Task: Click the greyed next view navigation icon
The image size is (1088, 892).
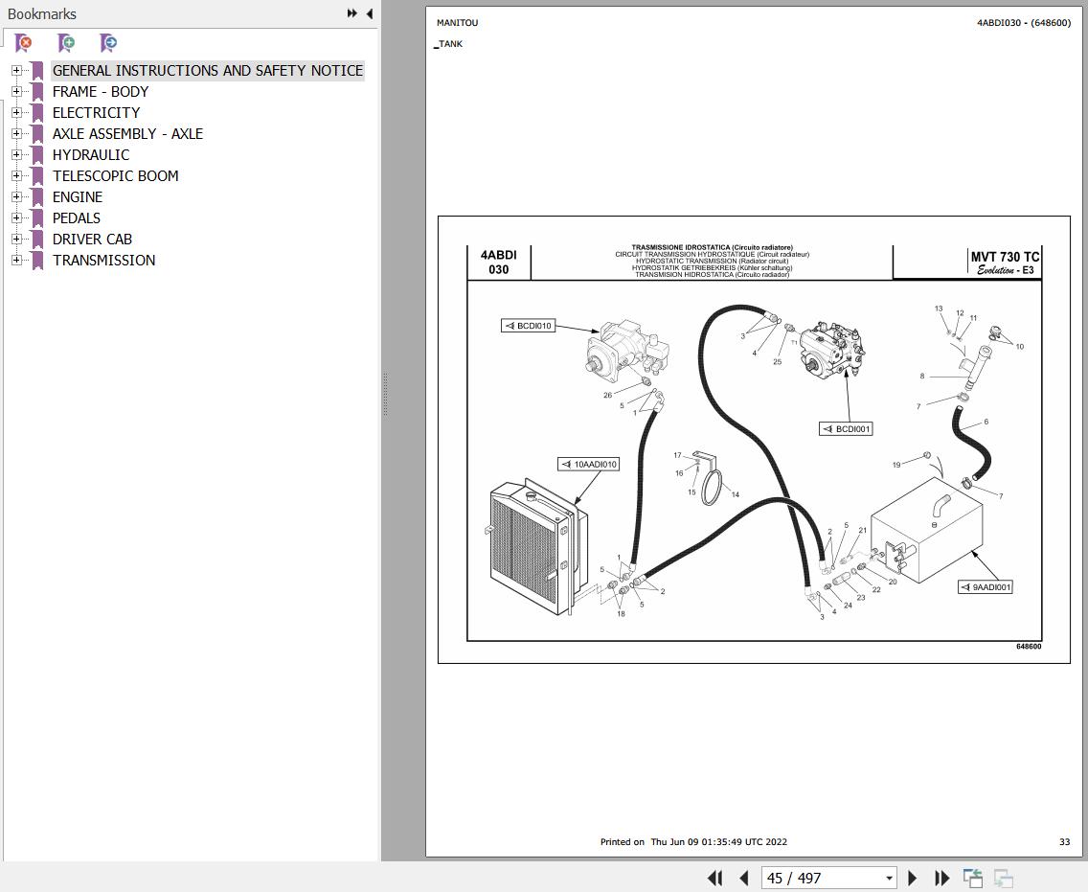Action: (x=1004, y=879)
